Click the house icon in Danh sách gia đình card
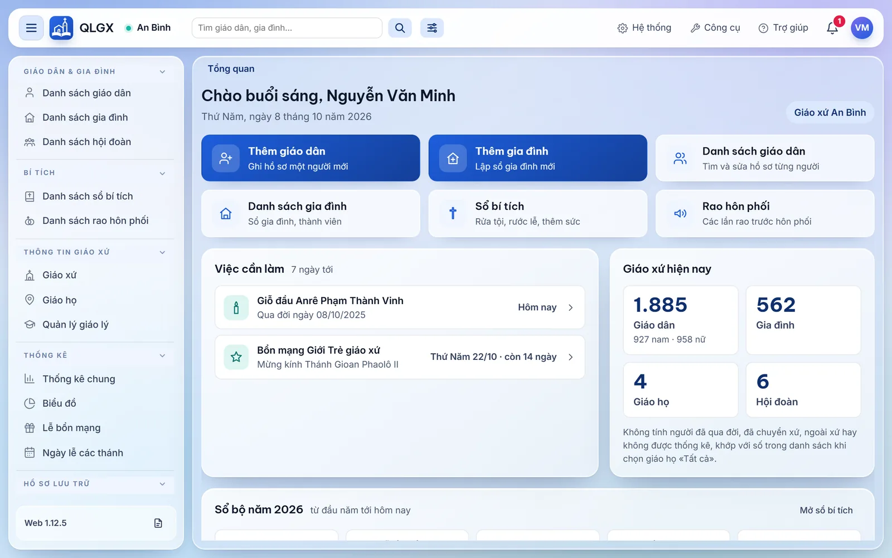892x558 pixels. coord(226,213)
